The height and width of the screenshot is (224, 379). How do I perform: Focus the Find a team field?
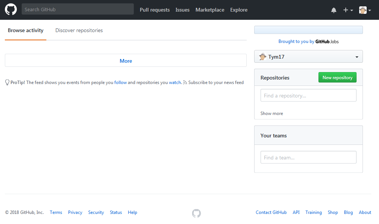point(308,157)
